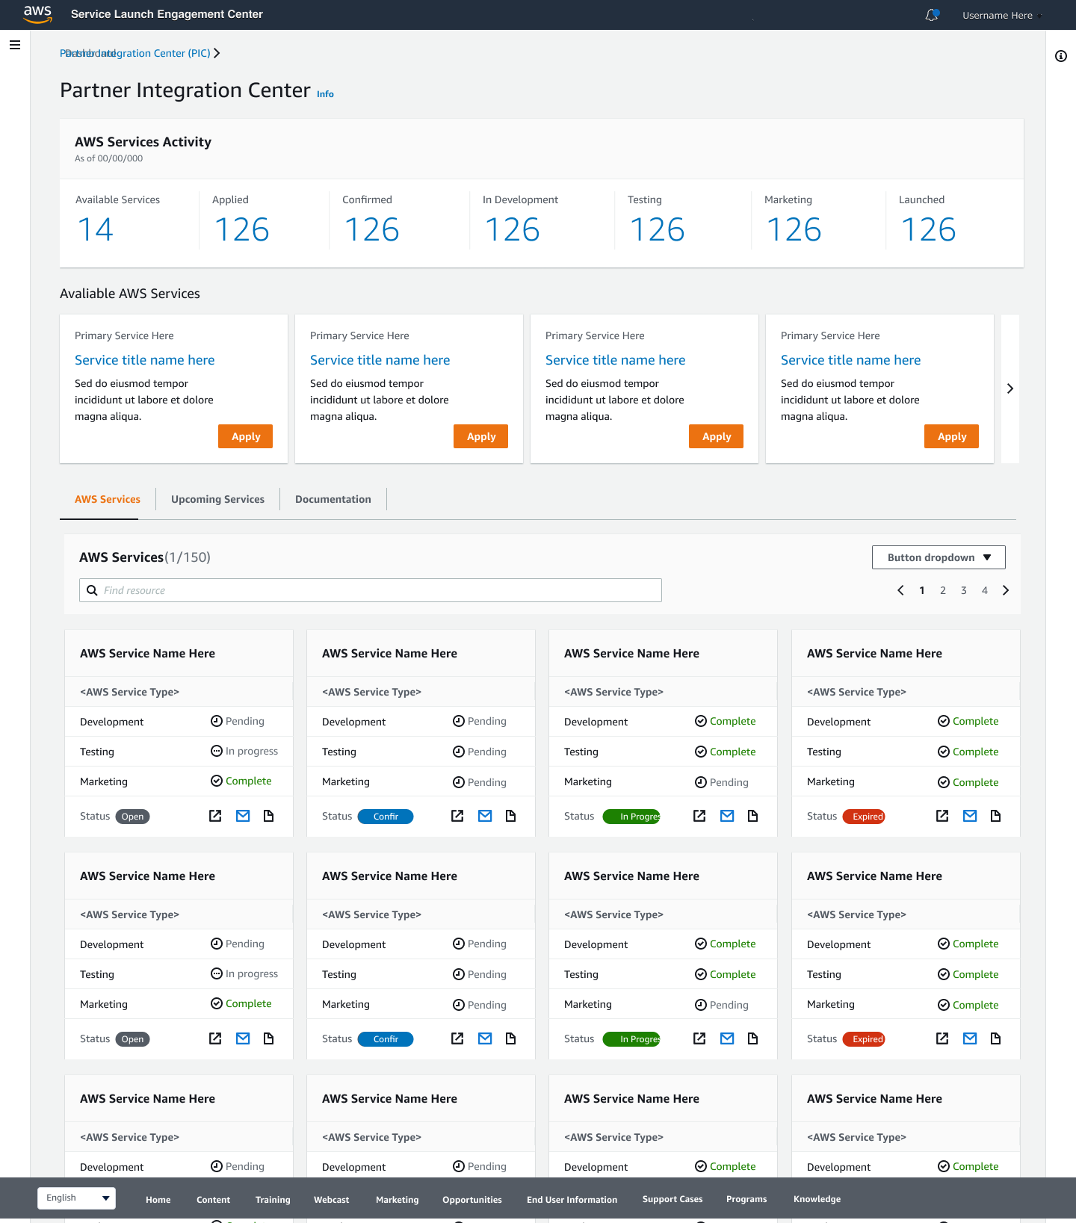Image resolution: width=1076 pixels, height=1223 pixels.
Task: Open external link icon on second-row Open card
Action: click(215, 1038)
